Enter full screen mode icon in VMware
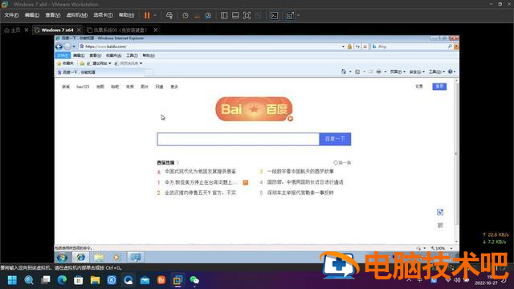 [247, 15]
